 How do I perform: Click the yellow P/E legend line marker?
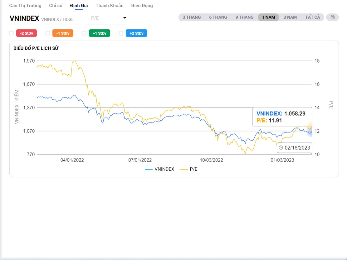[x=184, y=169]
